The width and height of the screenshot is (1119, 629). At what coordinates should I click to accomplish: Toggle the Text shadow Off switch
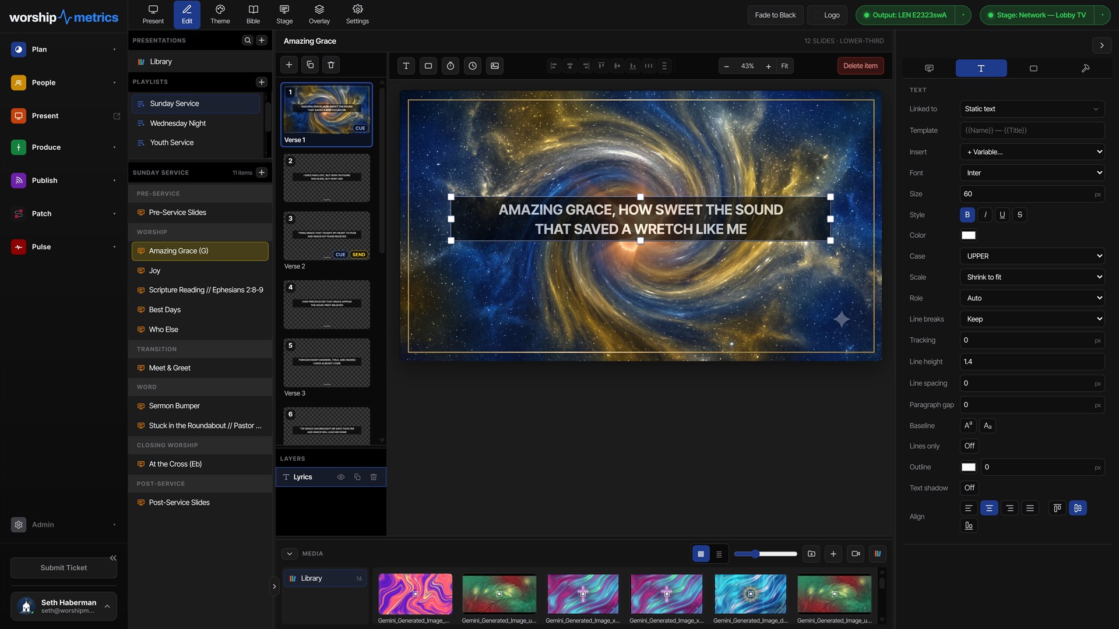969,488
